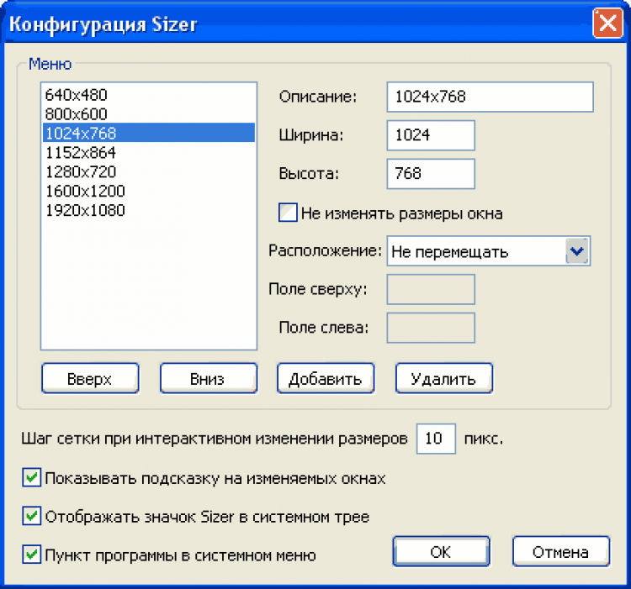Select the 640x480 list entry
Image resolution: width=631 pixels, height=589 pixels.
coord(148,95)
